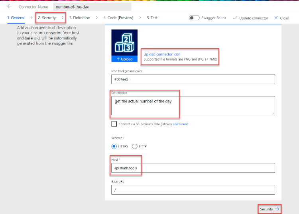The width and height of the screenshot is (299, 214).
Task: Click the Host input field
Action: tap(193, 168)
